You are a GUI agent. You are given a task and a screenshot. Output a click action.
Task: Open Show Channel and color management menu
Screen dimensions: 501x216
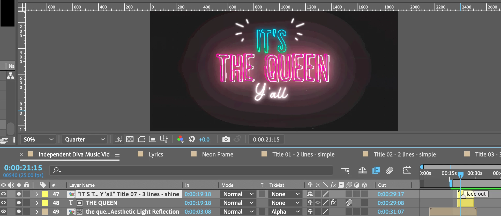180,139
